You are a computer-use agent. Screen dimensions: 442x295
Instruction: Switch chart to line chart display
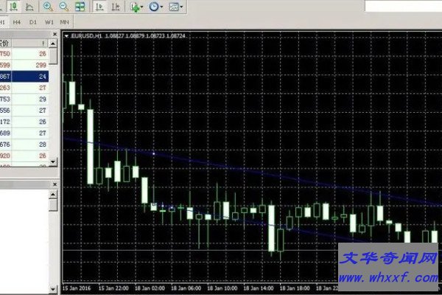coord(29,7)
